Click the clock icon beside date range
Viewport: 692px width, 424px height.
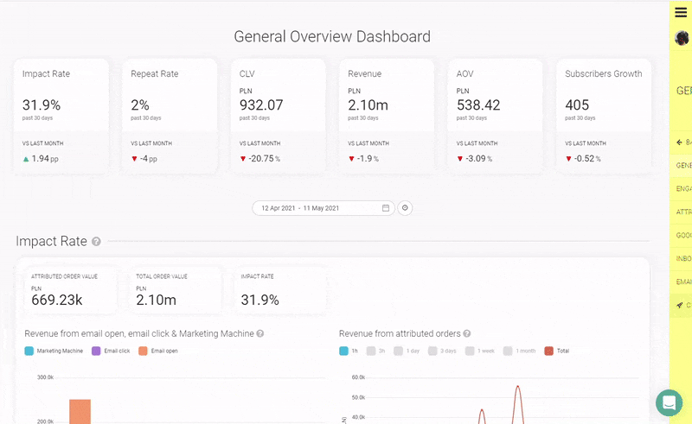[x=405, y=208]
